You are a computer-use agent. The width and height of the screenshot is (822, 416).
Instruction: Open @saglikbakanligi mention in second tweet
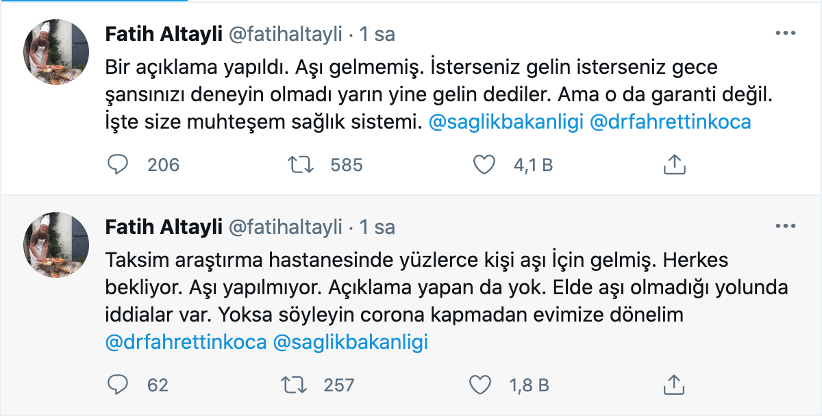350,342
